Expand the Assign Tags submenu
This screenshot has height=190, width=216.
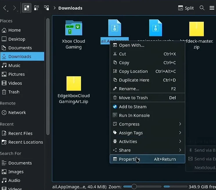pos(147,133)
